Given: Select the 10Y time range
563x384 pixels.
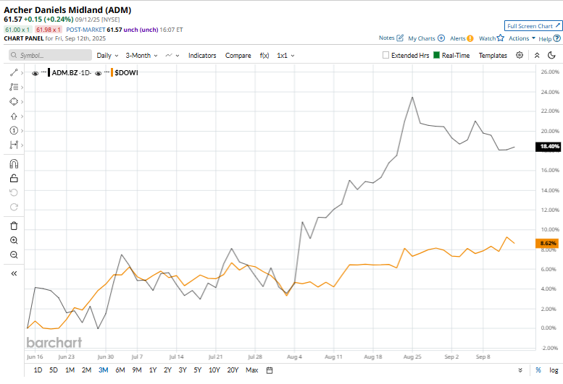Looking at the screenshot, I should pos(214,370).
